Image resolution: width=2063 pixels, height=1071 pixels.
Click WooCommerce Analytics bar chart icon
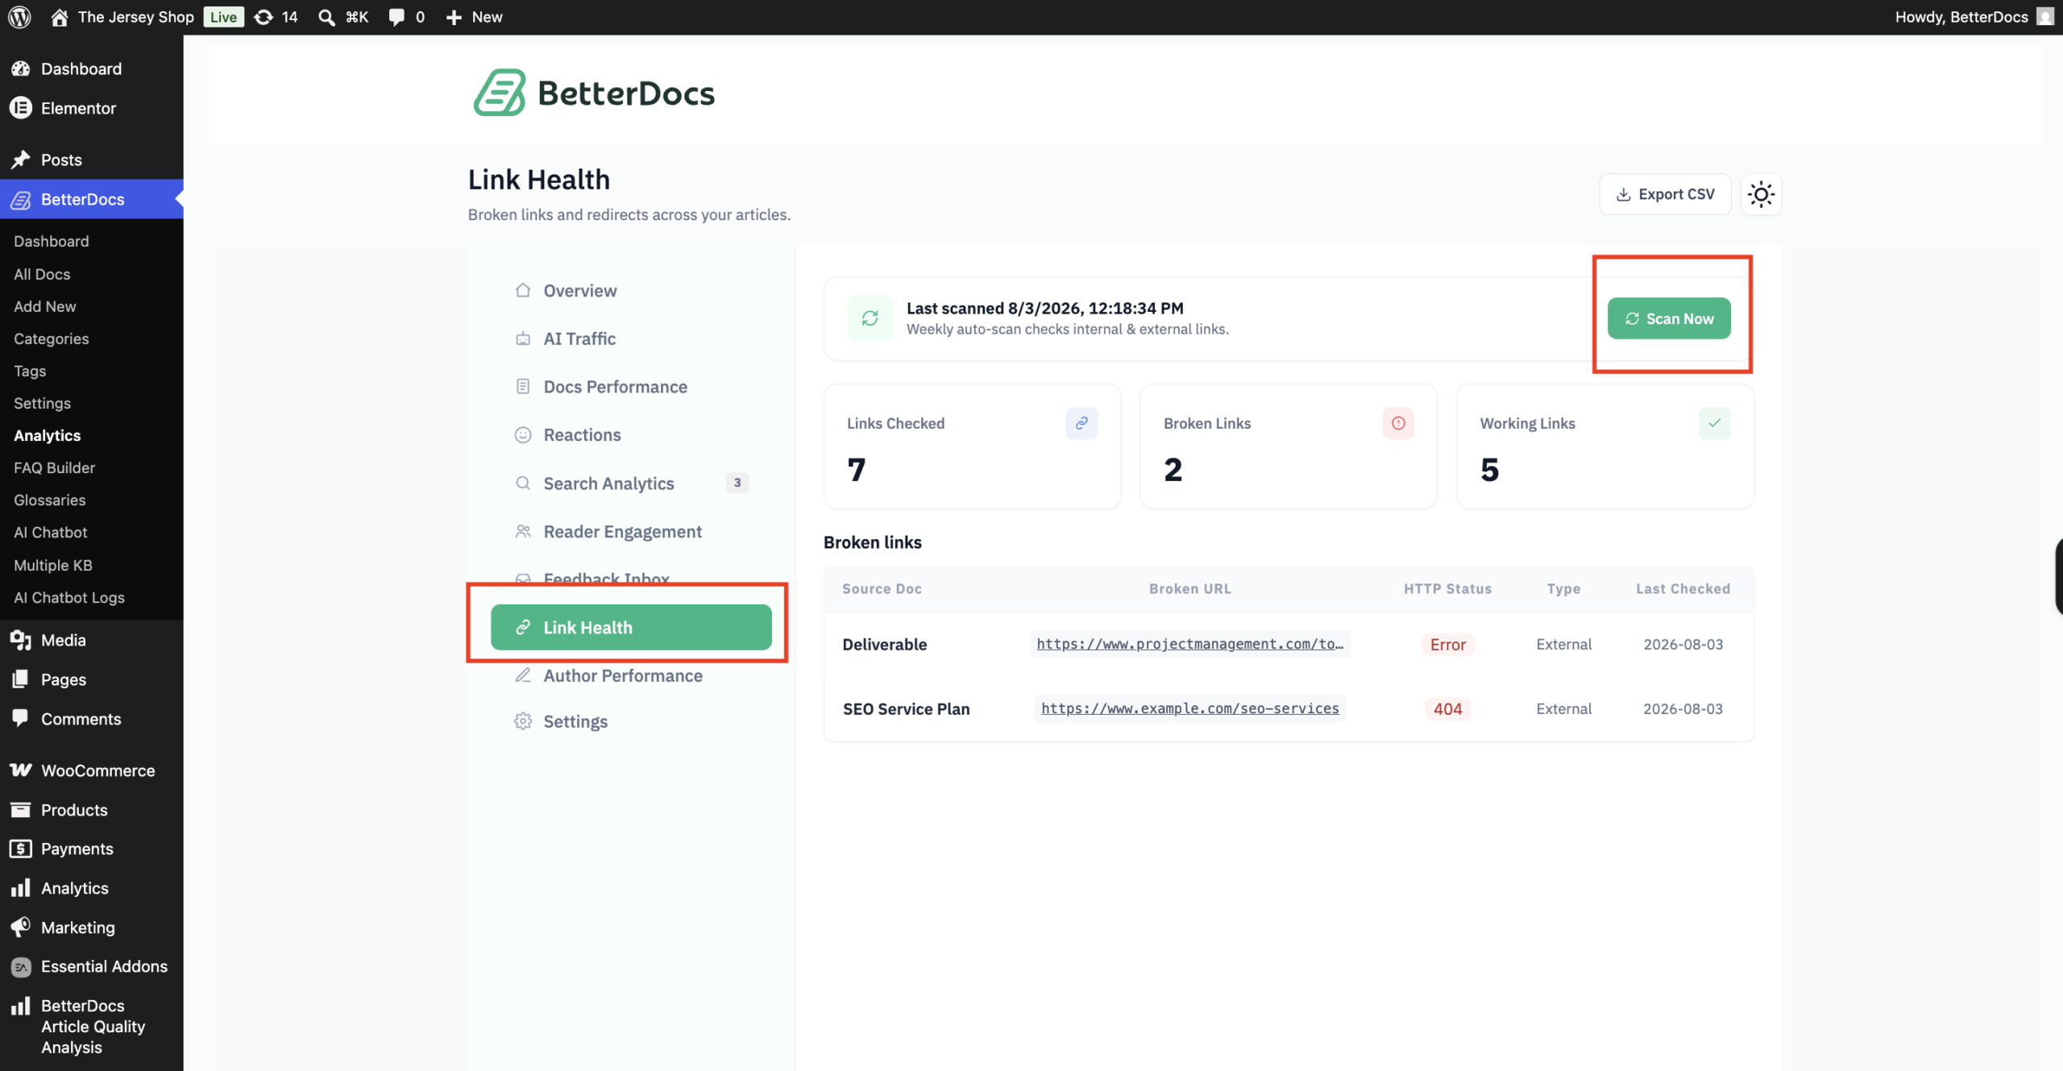coord(20,888)
